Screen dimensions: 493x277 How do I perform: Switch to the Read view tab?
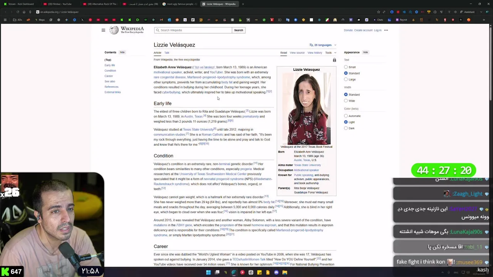tap(283, 53)
